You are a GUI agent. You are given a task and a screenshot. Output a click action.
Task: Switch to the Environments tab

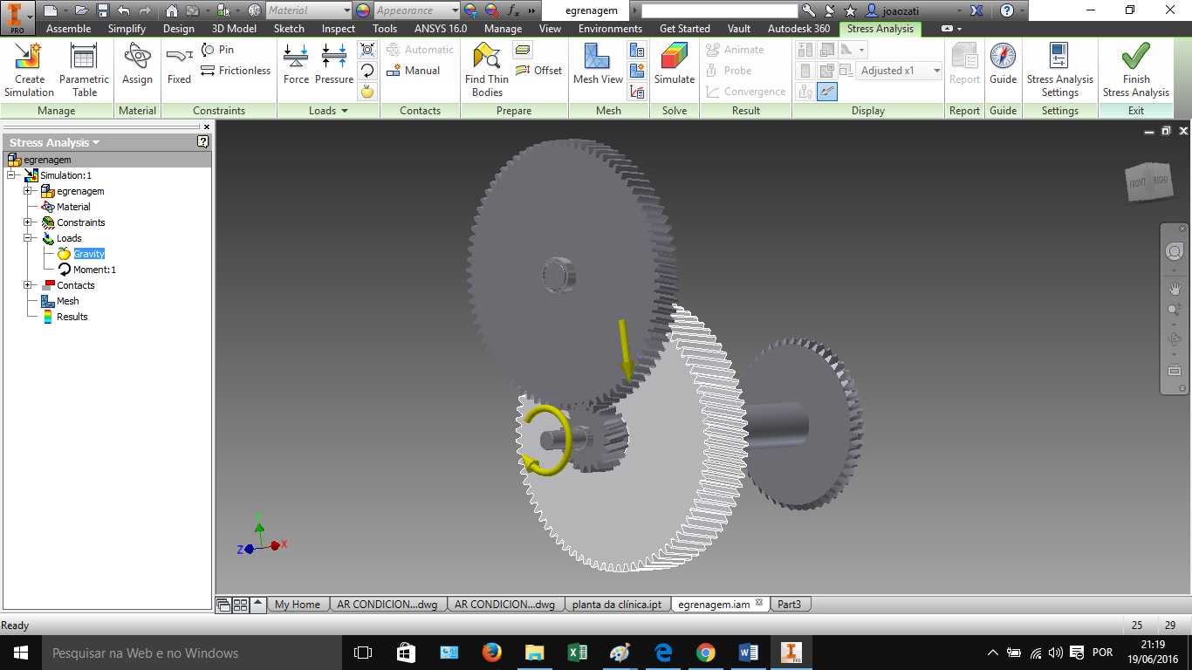pyautogui.click(x=610, y=29)
